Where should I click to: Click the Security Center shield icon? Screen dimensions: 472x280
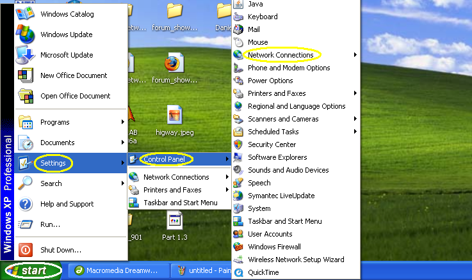click(238, 144)
